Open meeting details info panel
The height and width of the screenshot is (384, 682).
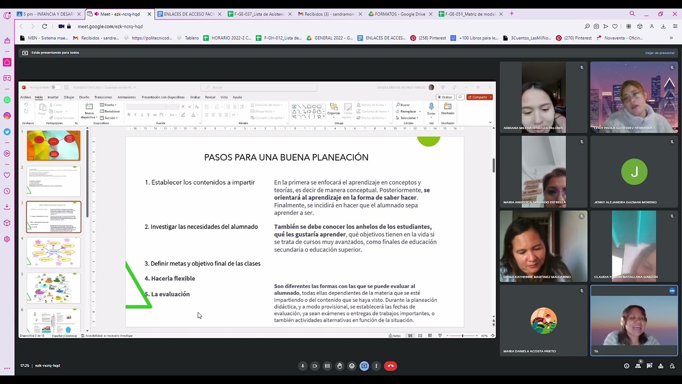tap(627, 366)
